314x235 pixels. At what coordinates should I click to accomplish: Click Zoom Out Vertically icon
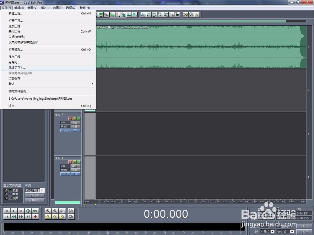pos(71,217)
